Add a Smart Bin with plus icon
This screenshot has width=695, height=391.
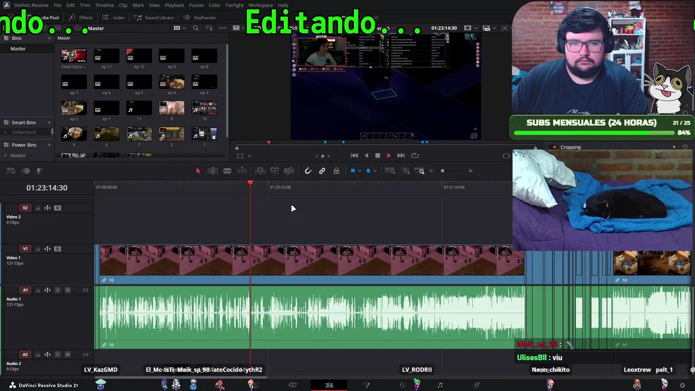tap(49, 123)
